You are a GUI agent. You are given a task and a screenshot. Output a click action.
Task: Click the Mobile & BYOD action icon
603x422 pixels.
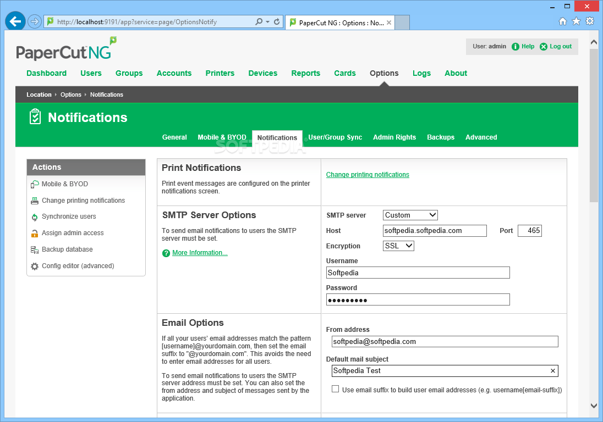pyautogui.click(x=35, y=184)
